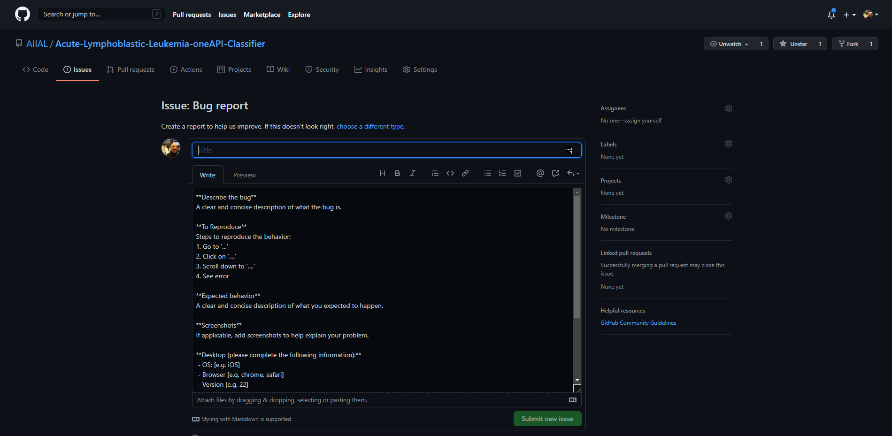Screen dimensions: 892x436
Task: Insert heading with the H toolbar icon
Action: pos(383,173)
